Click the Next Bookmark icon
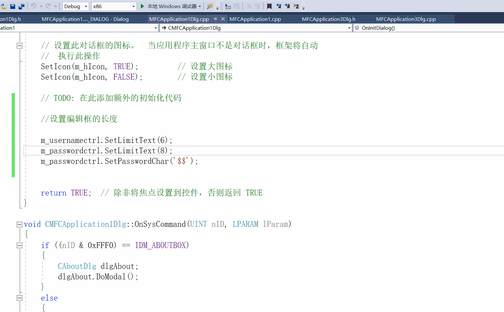Viewport: 504px width, 312px height. (x=287, y=6)
